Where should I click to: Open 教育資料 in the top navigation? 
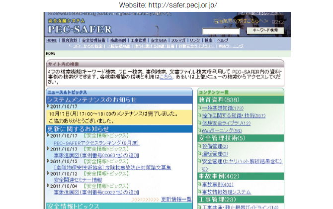coord(70,40)
